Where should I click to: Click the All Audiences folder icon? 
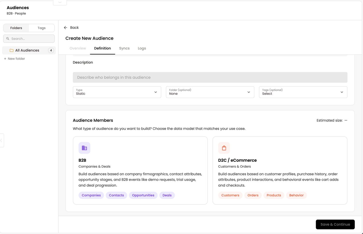11,50
